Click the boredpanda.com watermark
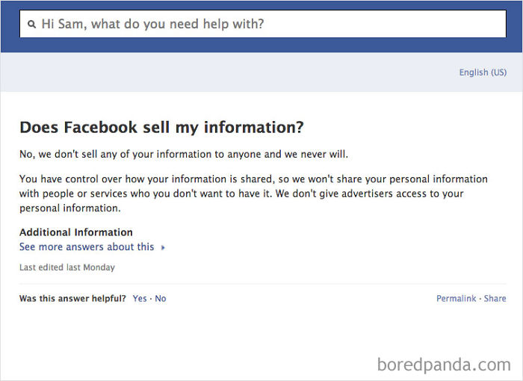Image resolution: width=523 pixels, height=381 pixels. [x=444, y=365]
